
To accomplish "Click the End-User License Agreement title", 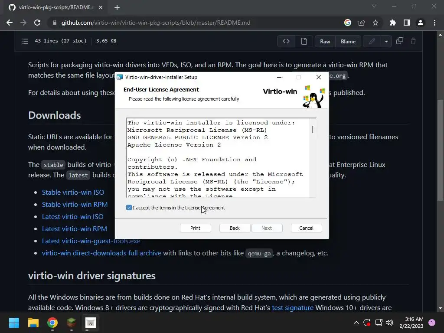I will 161,89.
